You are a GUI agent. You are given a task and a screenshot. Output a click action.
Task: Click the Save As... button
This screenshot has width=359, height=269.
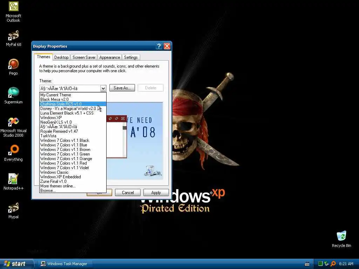coord(122,88)
